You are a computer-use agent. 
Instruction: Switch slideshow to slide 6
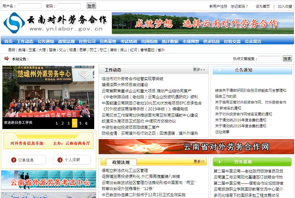86,123
